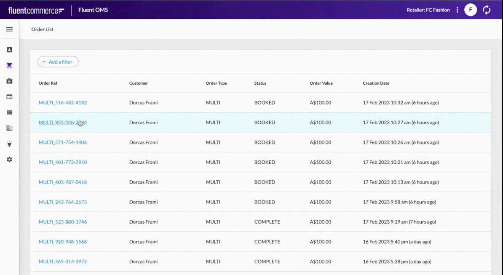
Task: Click the payments card icon in sidebar
Action: click(9, 96)
